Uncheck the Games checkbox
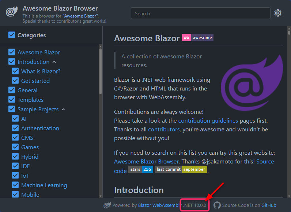The image size is (291, 212). [x=15, y=147]
